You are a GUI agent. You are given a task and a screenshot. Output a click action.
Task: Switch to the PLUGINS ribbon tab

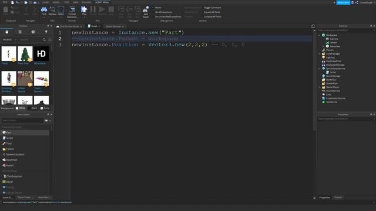pyautogui.click(x=86, y=2)
